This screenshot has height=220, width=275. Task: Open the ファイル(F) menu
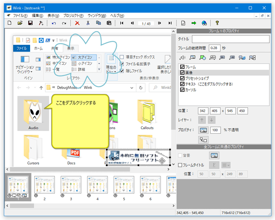click(x=20, y=16)
